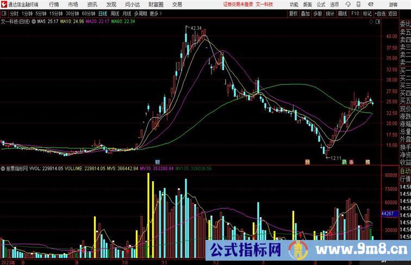Toggle the side panel icon near the price axis
The image size is (411, 265).
tap(378, 22)
